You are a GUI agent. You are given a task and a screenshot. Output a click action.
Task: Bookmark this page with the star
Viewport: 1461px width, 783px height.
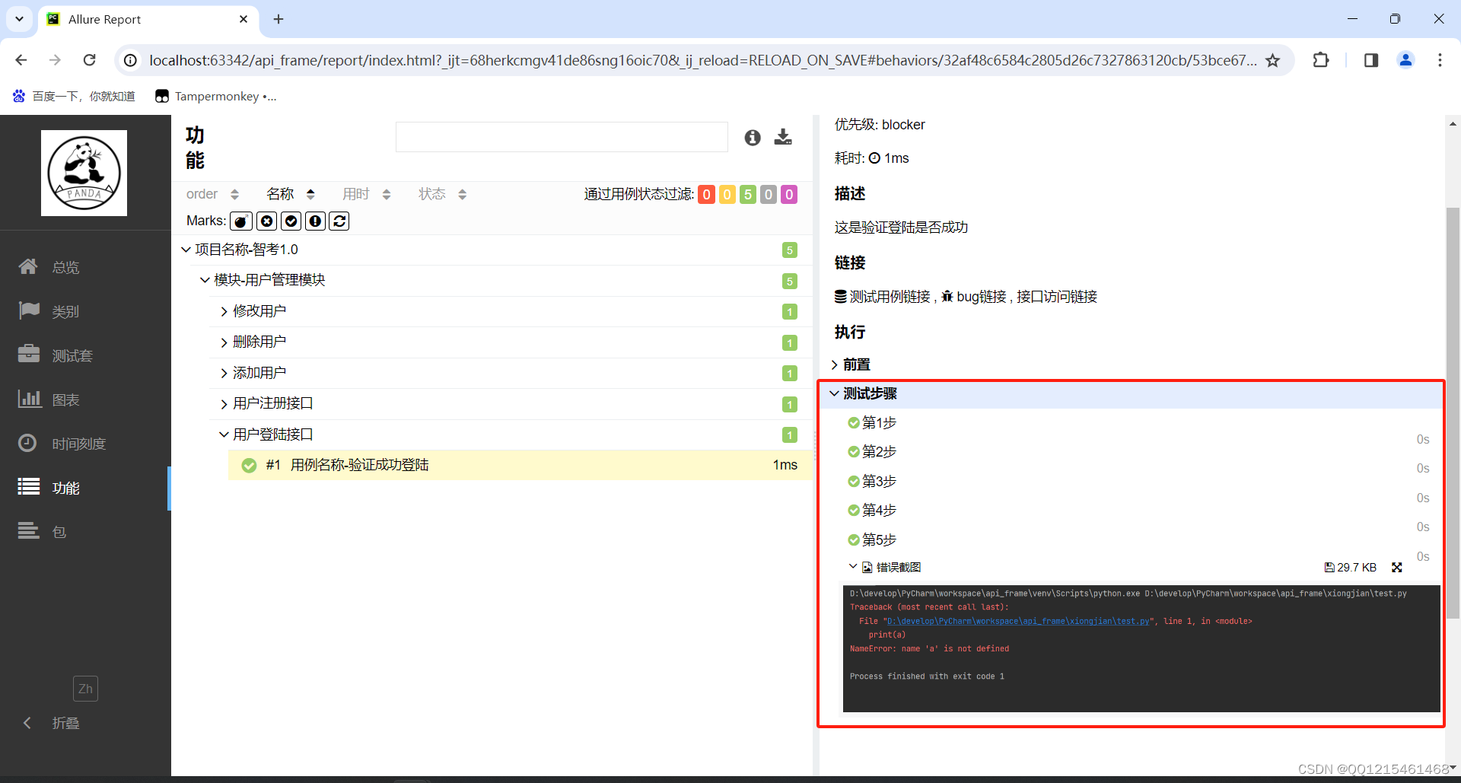[1272, 60]
